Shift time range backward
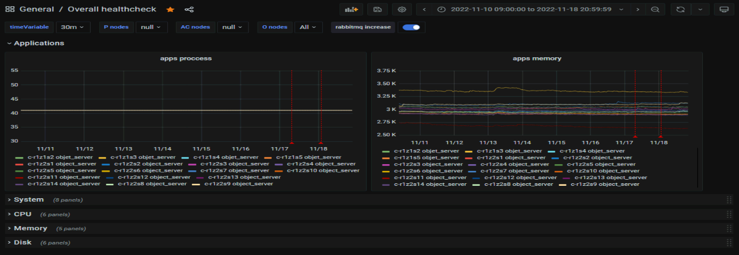This screenshot has height=255, width=739. [424, 9]
